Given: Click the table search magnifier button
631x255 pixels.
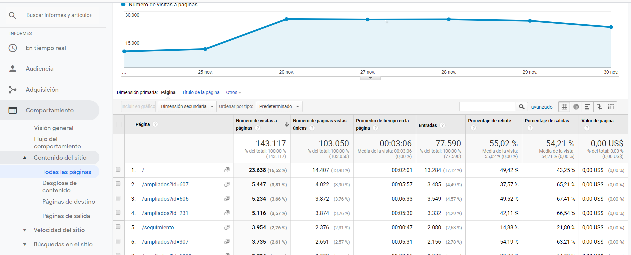Looking at the screenshot, I should pos(522,107).
